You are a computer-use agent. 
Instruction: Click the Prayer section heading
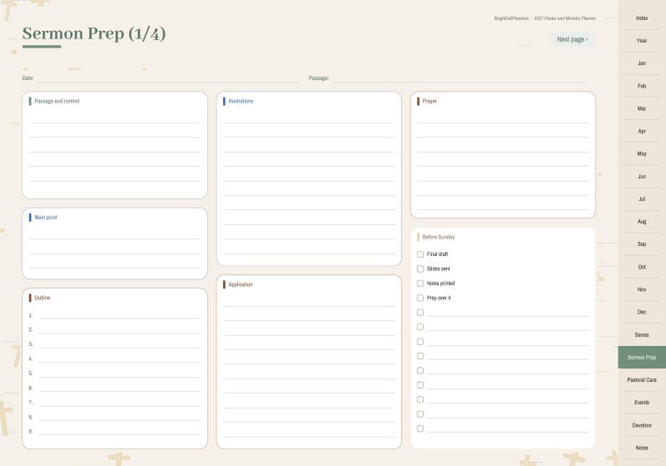click(429, 102)
